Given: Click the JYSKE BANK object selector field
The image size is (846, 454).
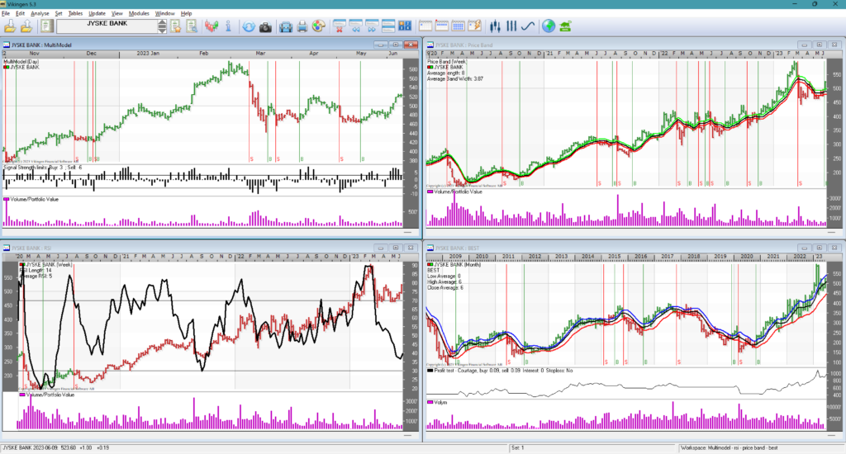Looking at the screenshot, I should pos(107,26).
